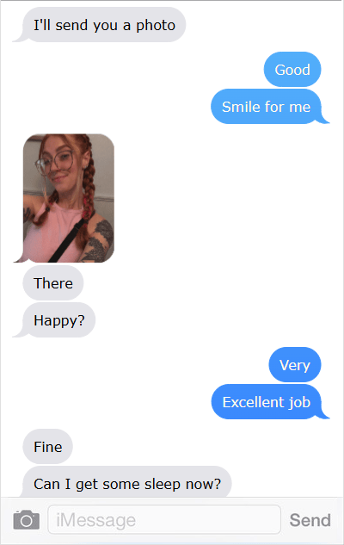This screenshot has width=344, height=545.
Task: Select the "I'll send you a photo" message
Action: (104, 25)
